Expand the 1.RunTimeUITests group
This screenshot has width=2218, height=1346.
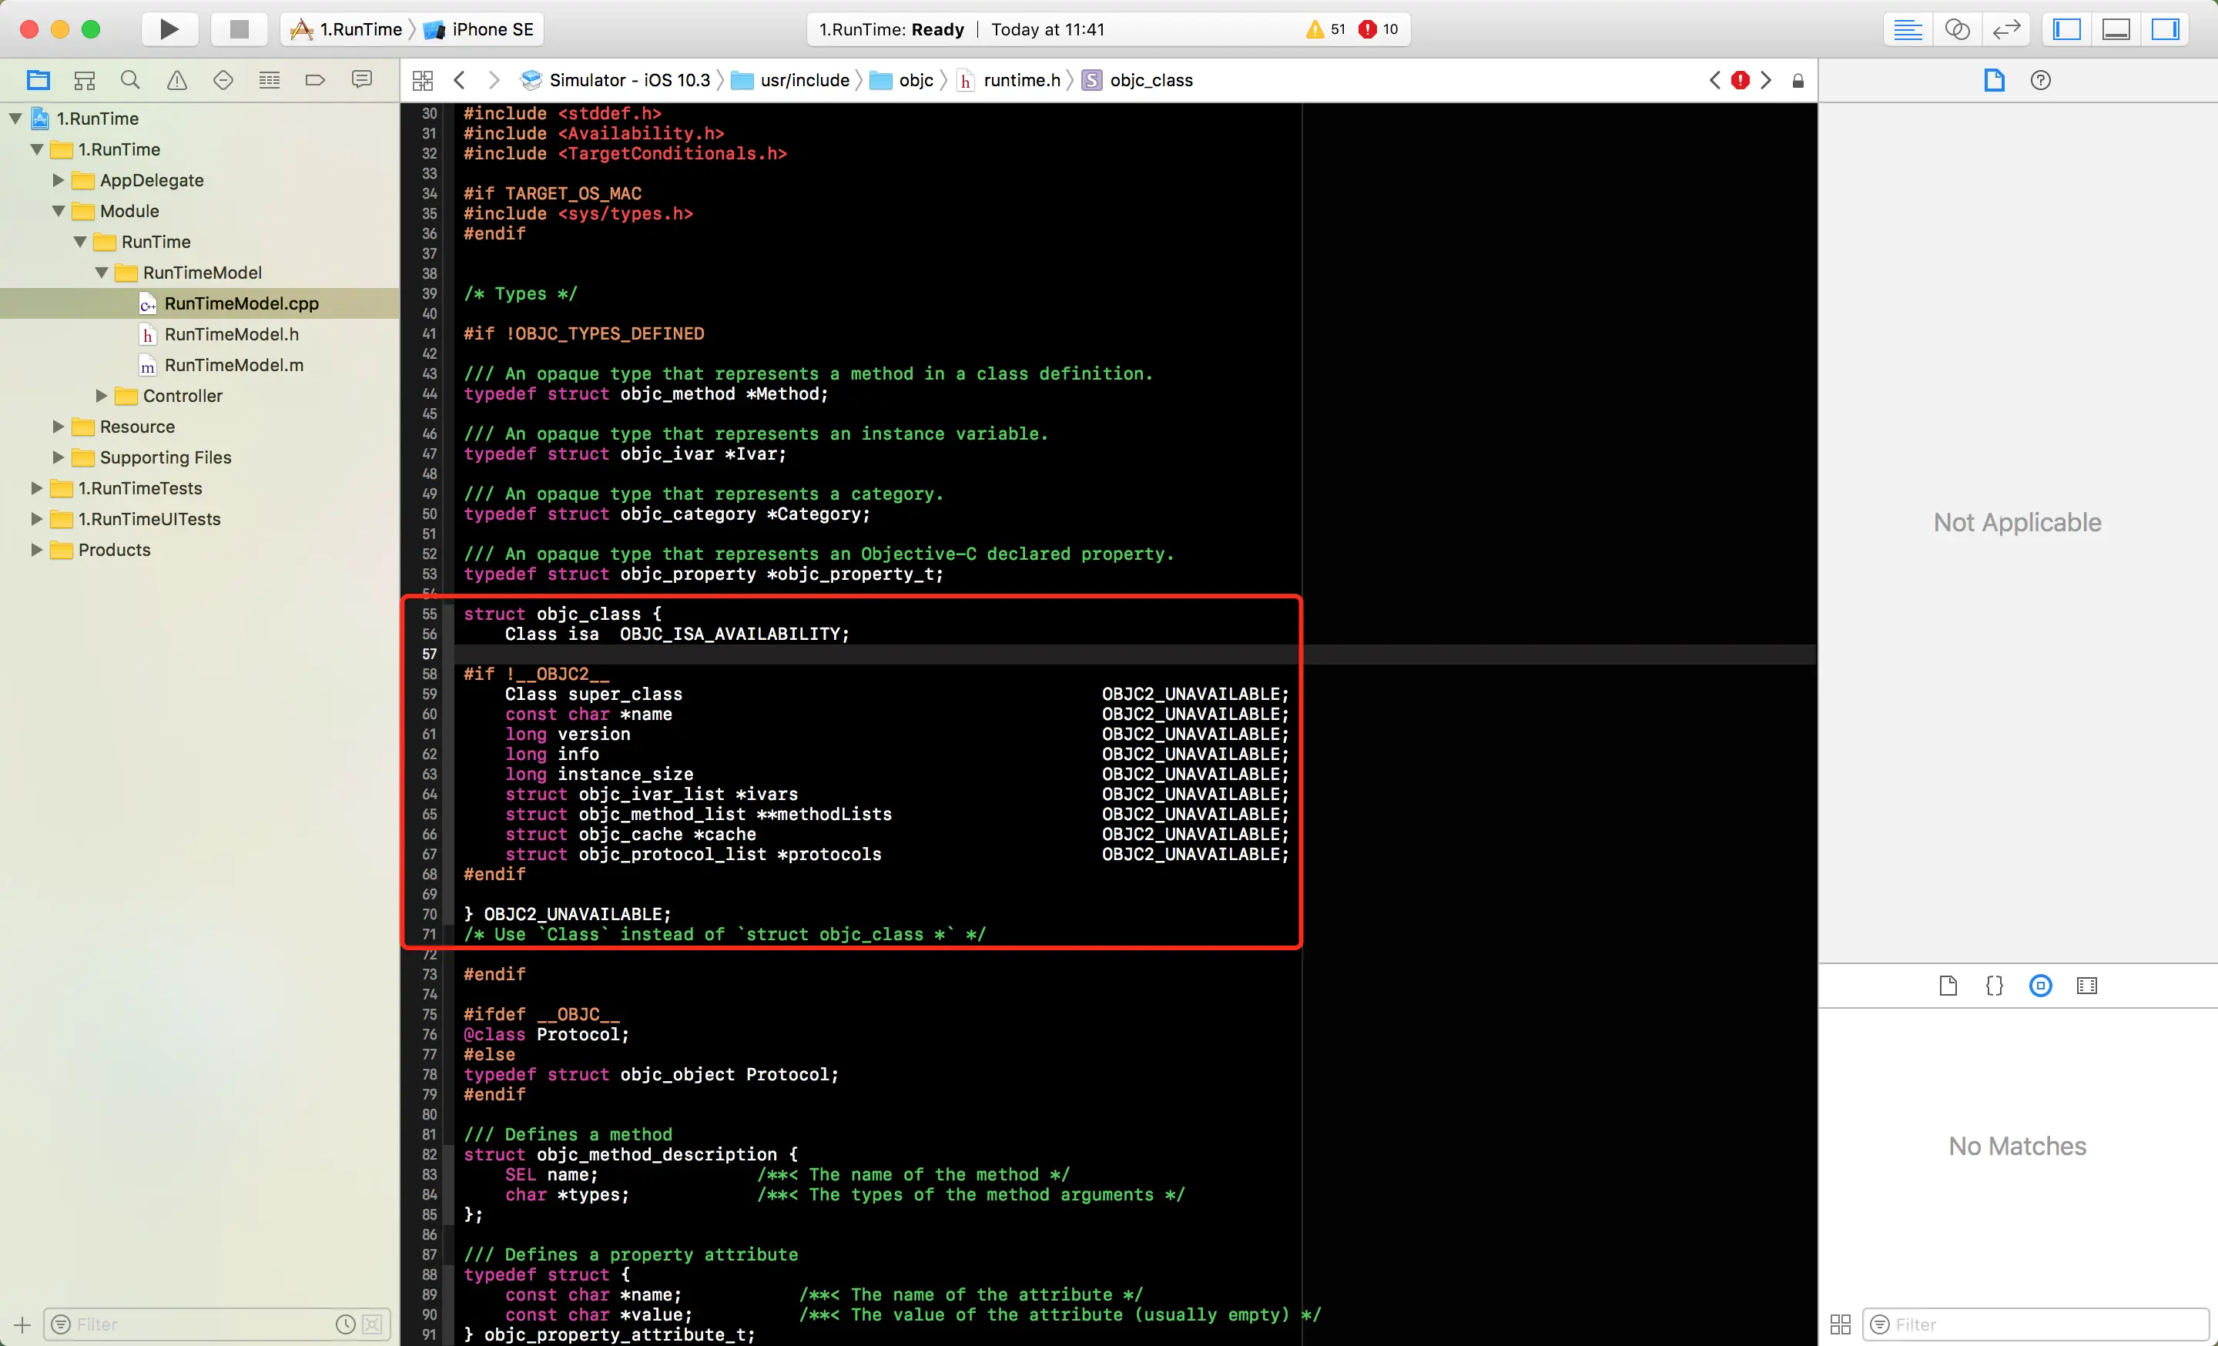tap(37, 518)
